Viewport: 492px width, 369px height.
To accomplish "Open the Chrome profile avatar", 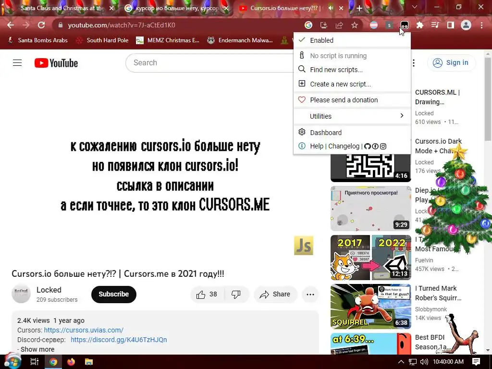I will tap(466, 25).
